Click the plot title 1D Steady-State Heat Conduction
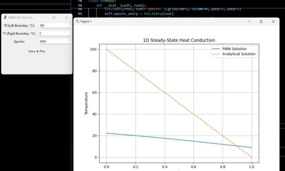 179,40
